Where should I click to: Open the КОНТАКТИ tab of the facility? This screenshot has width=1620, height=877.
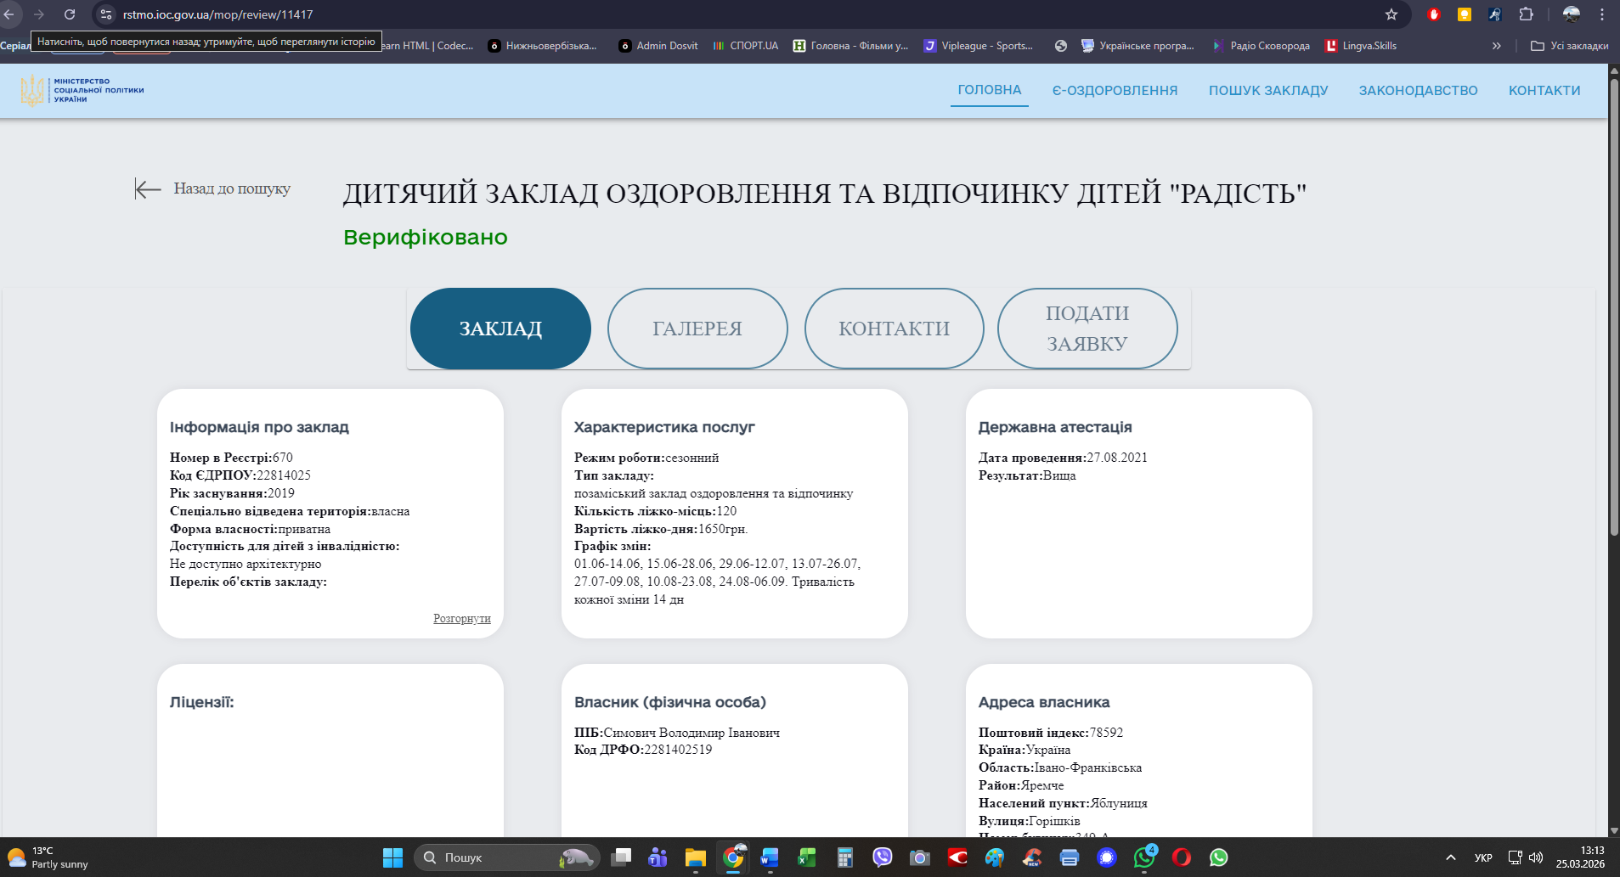pos(894,329)
